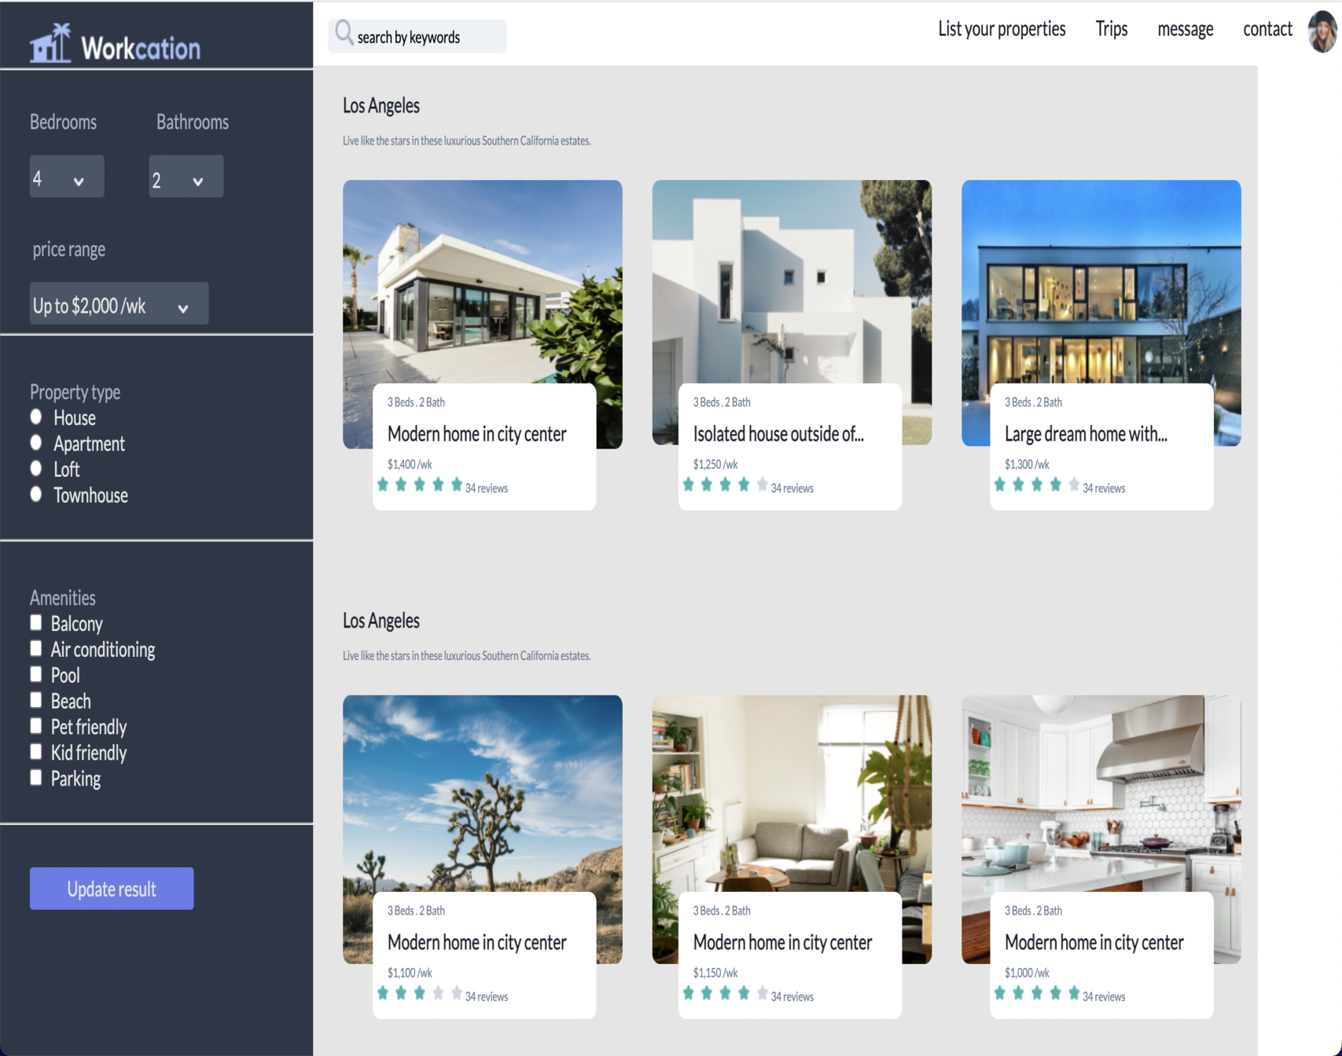Choose the Townhouse radio option

(x=36, y=494)
